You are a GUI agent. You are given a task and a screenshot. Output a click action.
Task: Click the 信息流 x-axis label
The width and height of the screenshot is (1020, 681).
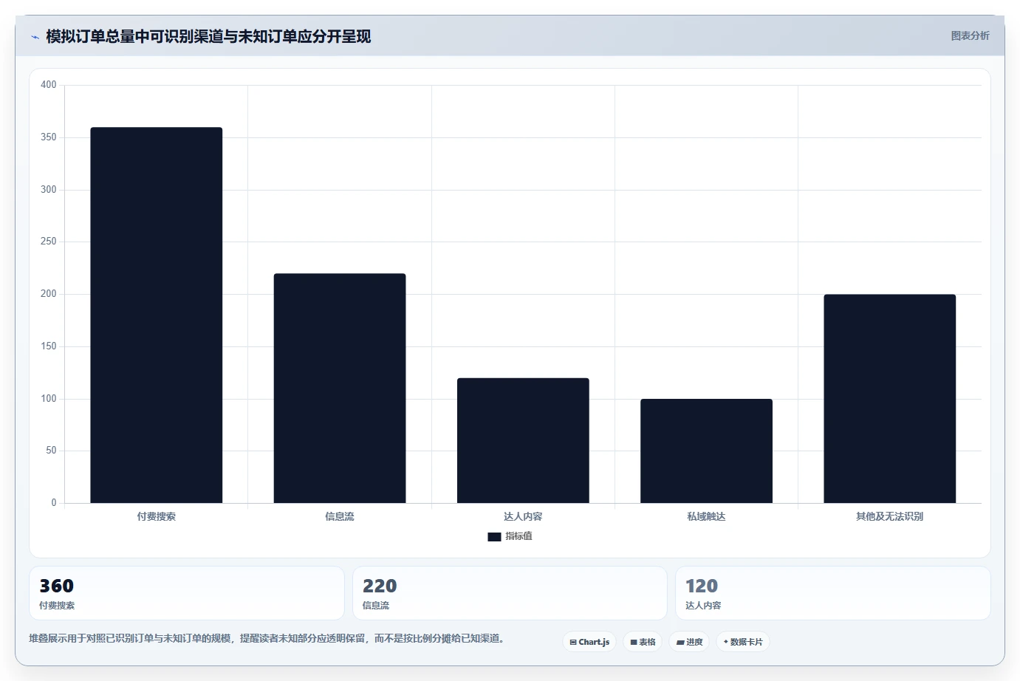pyautogui.click(x=340, y=516)
